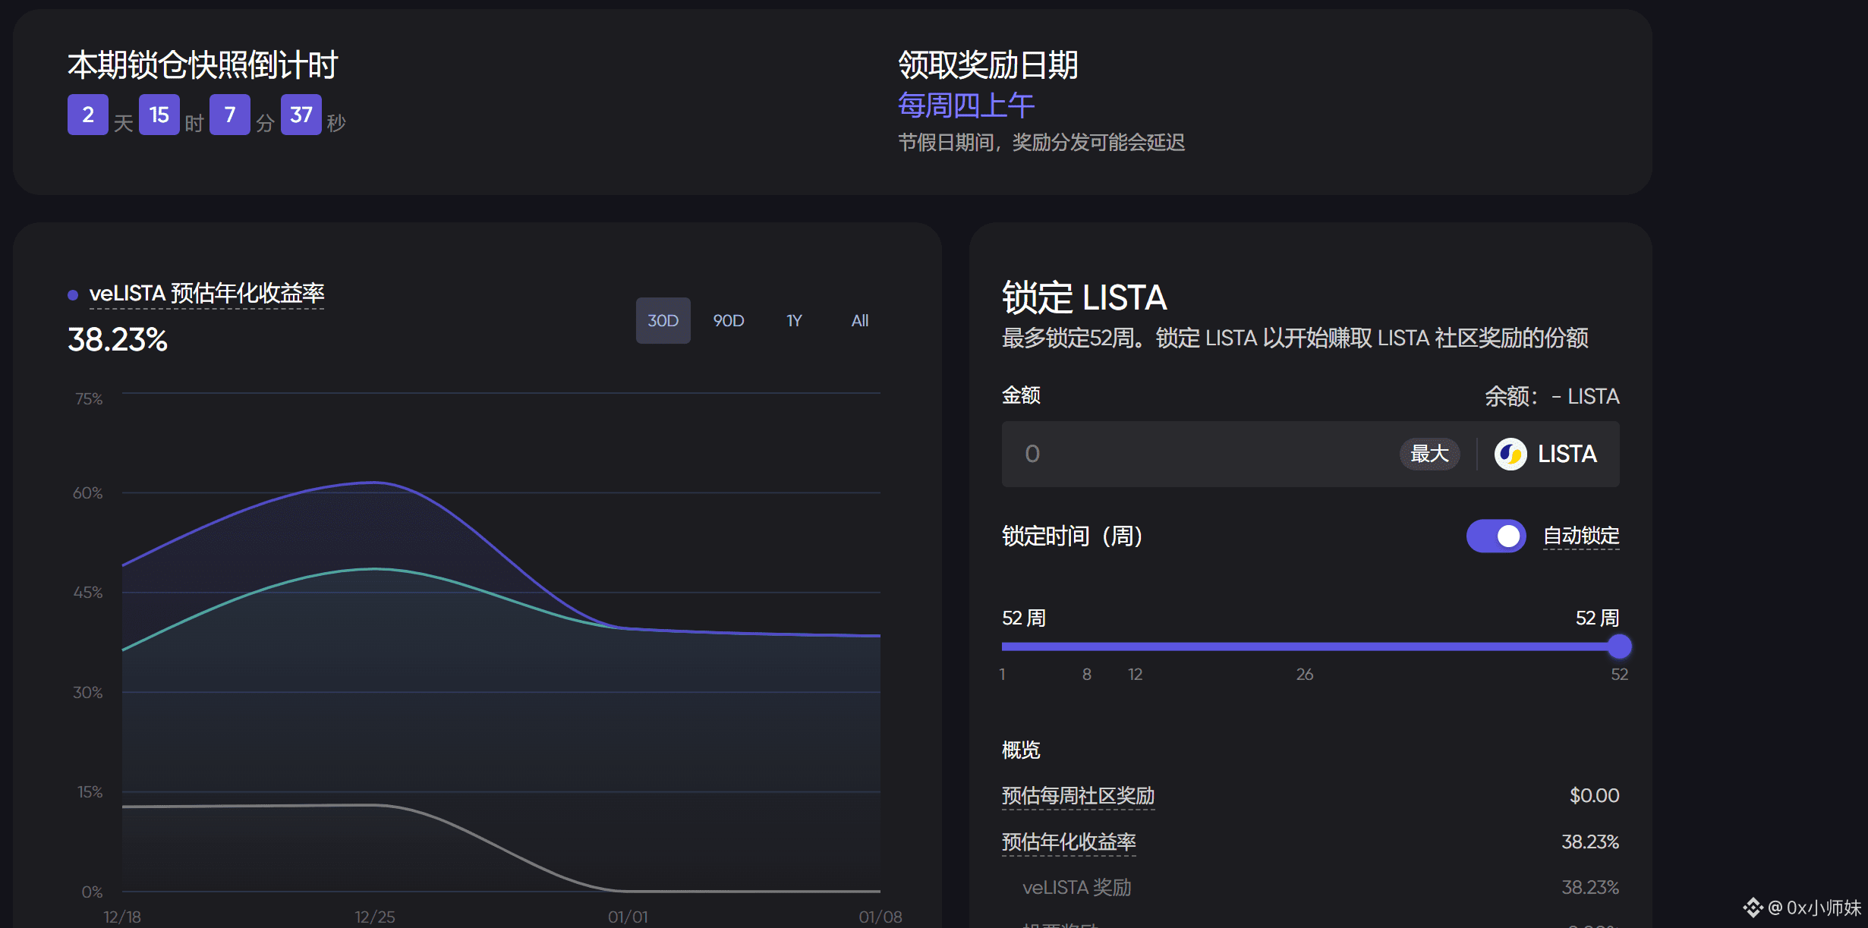The height and width of the screenshot is (928, 1868).
Task: Toggle the 自动锁定 auto-lock switch
Action: click(1495, 536)
